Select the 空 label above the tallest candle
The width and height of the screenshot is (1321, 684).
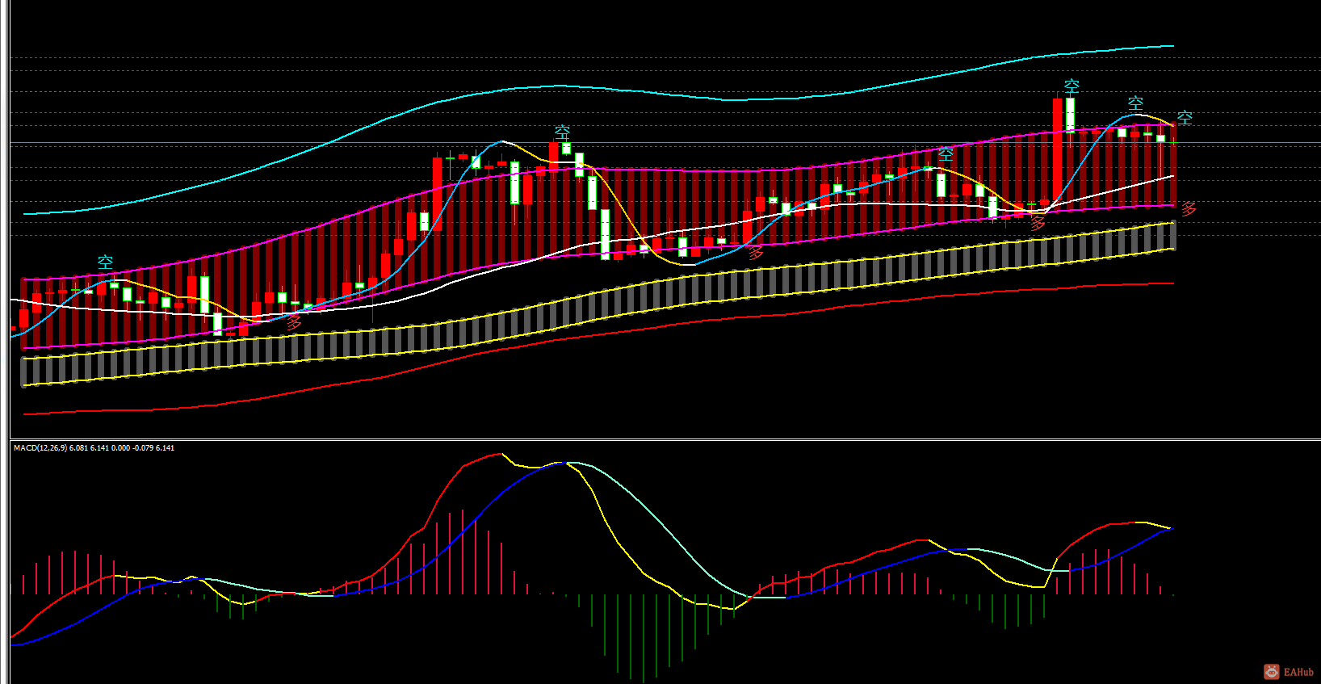coord(1071,86)
